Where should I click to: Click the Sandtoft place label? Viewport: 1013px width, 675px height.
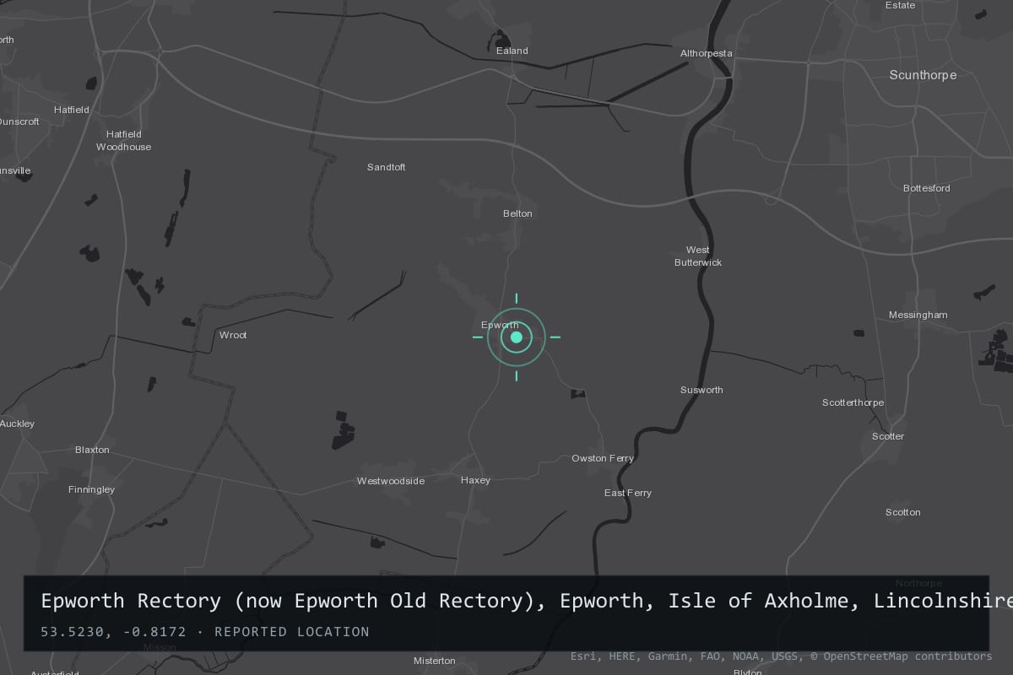click(386, 167)
